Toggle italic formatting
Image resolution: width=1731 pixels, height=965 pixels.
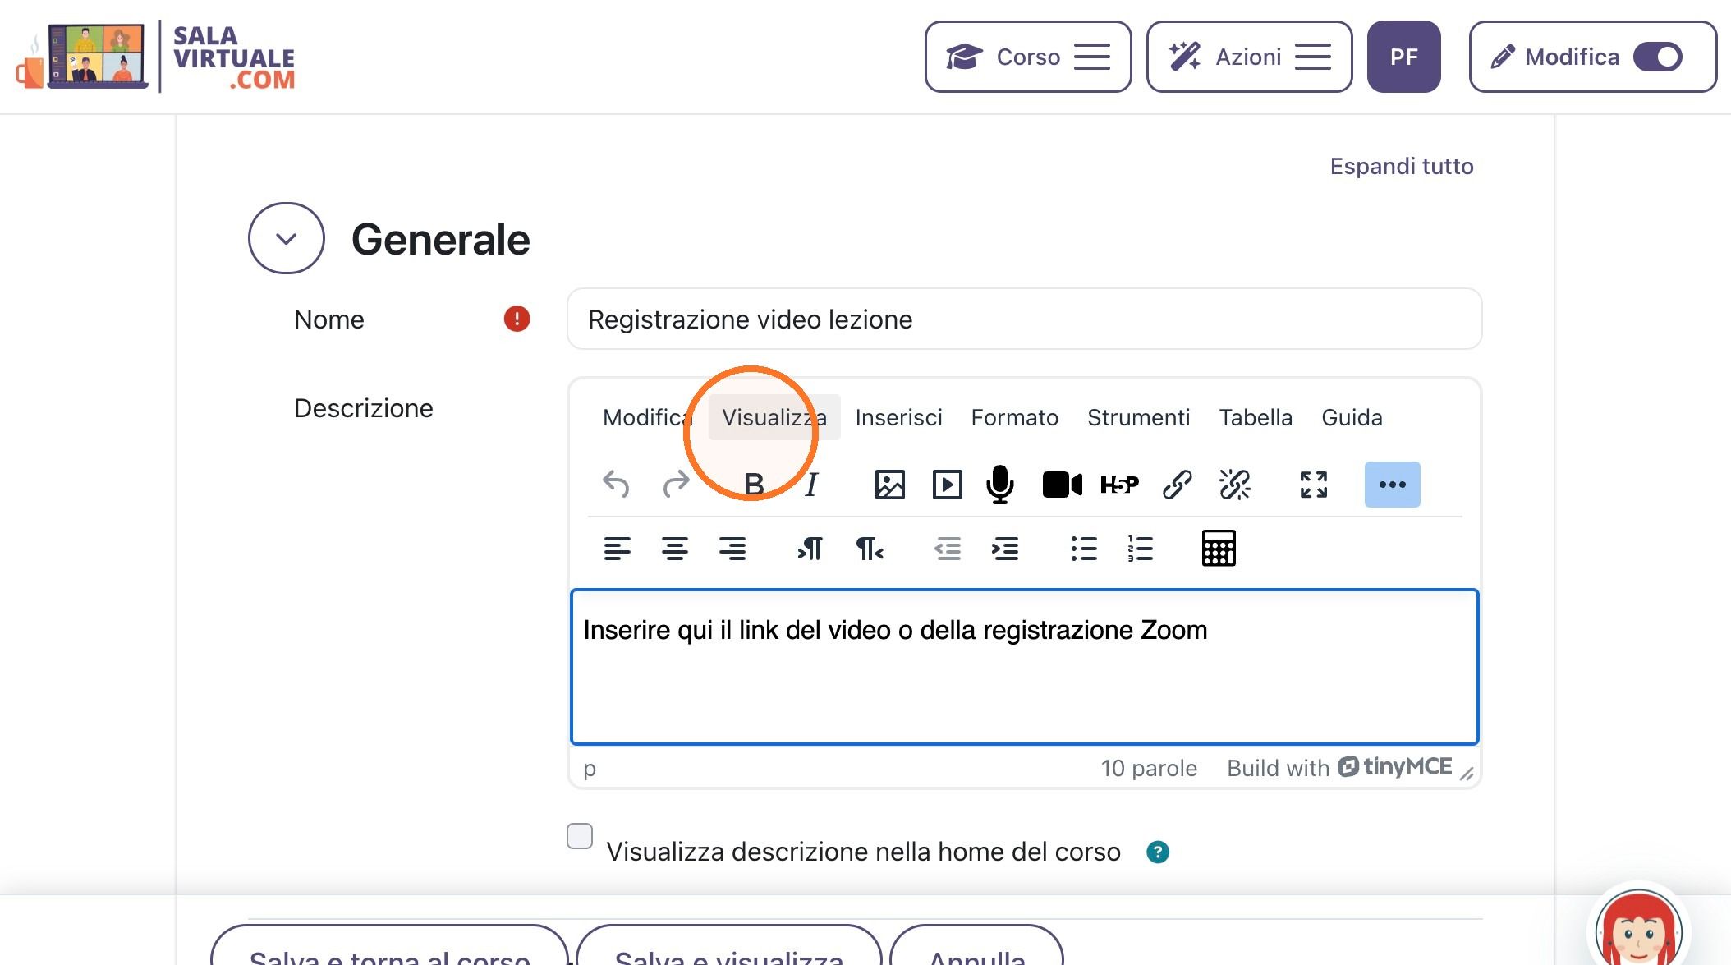pyautogui.click(x=811, y=485)
